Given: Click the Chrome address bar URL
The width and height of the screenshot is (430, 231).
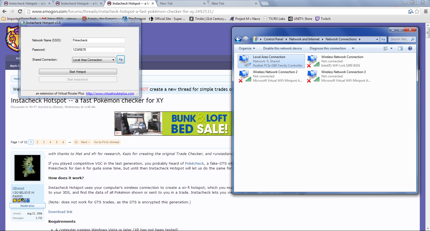Looking at the screenshot, I should click(x=123, y=11).
